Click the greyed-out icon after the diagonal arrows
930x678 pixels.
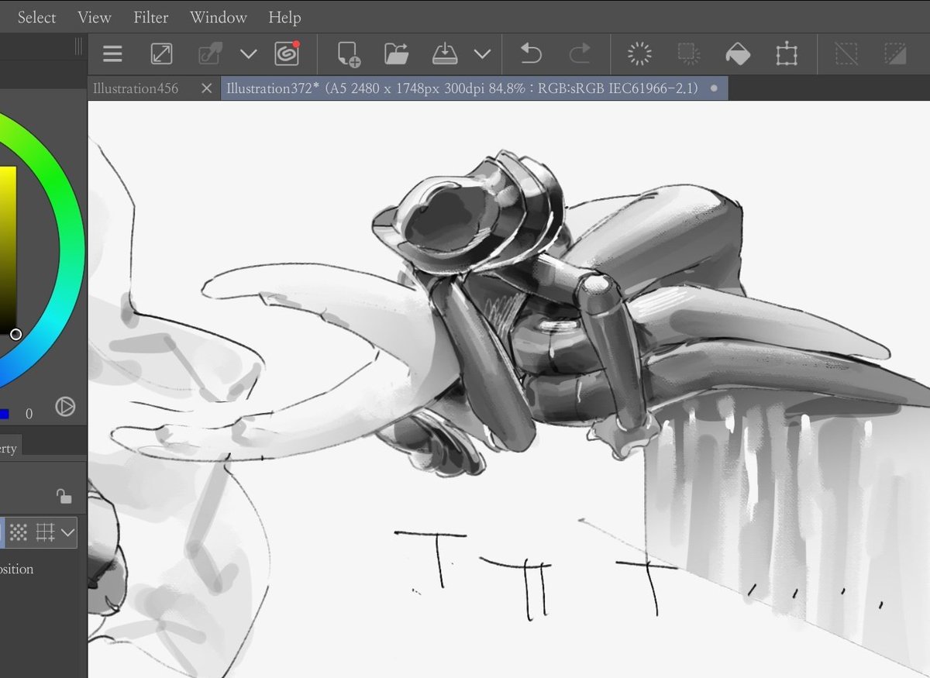click(208, 54)
